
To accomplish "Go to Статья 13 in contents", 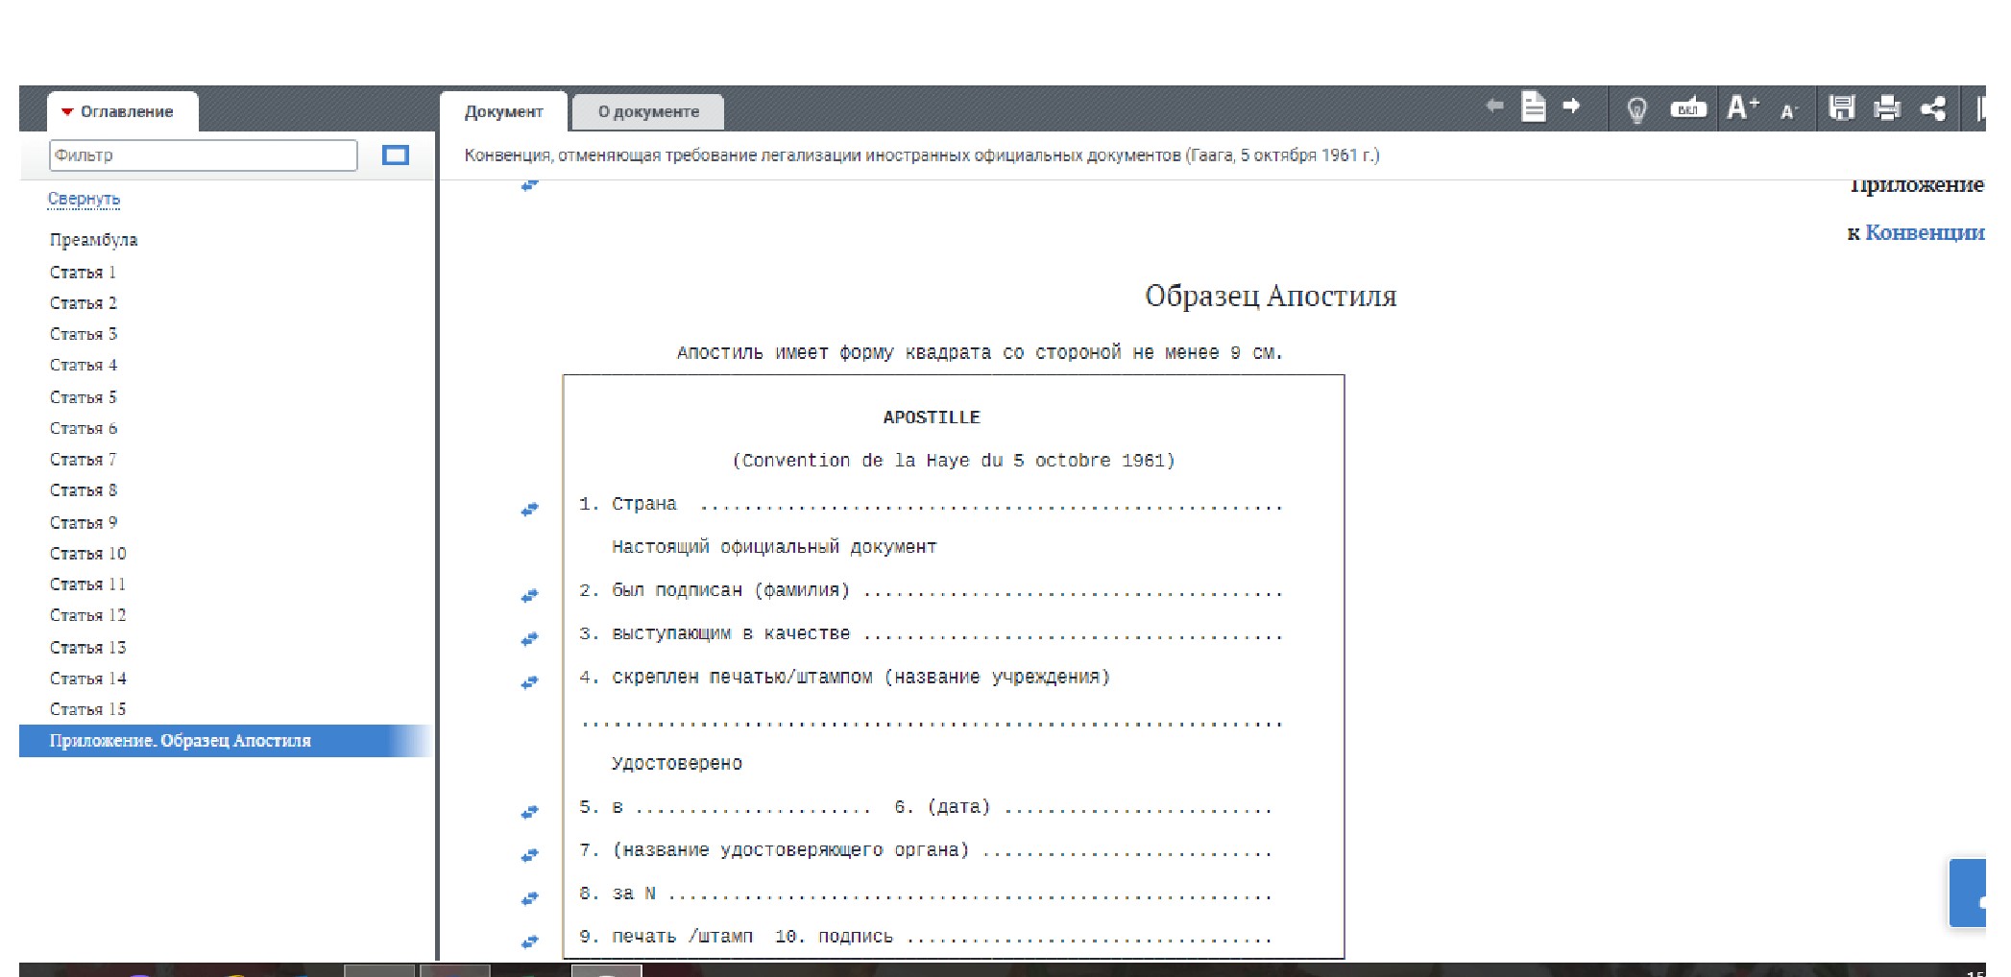I will [87, 648].
